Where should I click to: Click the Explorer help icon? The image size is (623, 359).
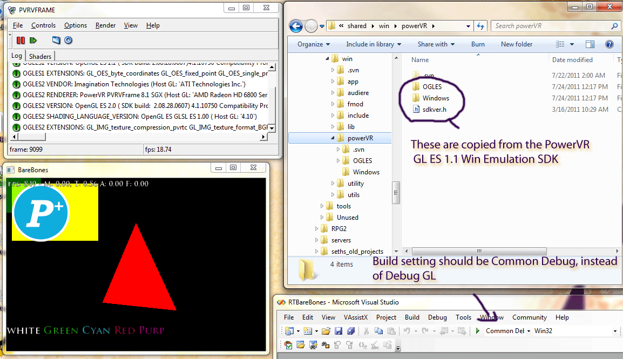610,44
